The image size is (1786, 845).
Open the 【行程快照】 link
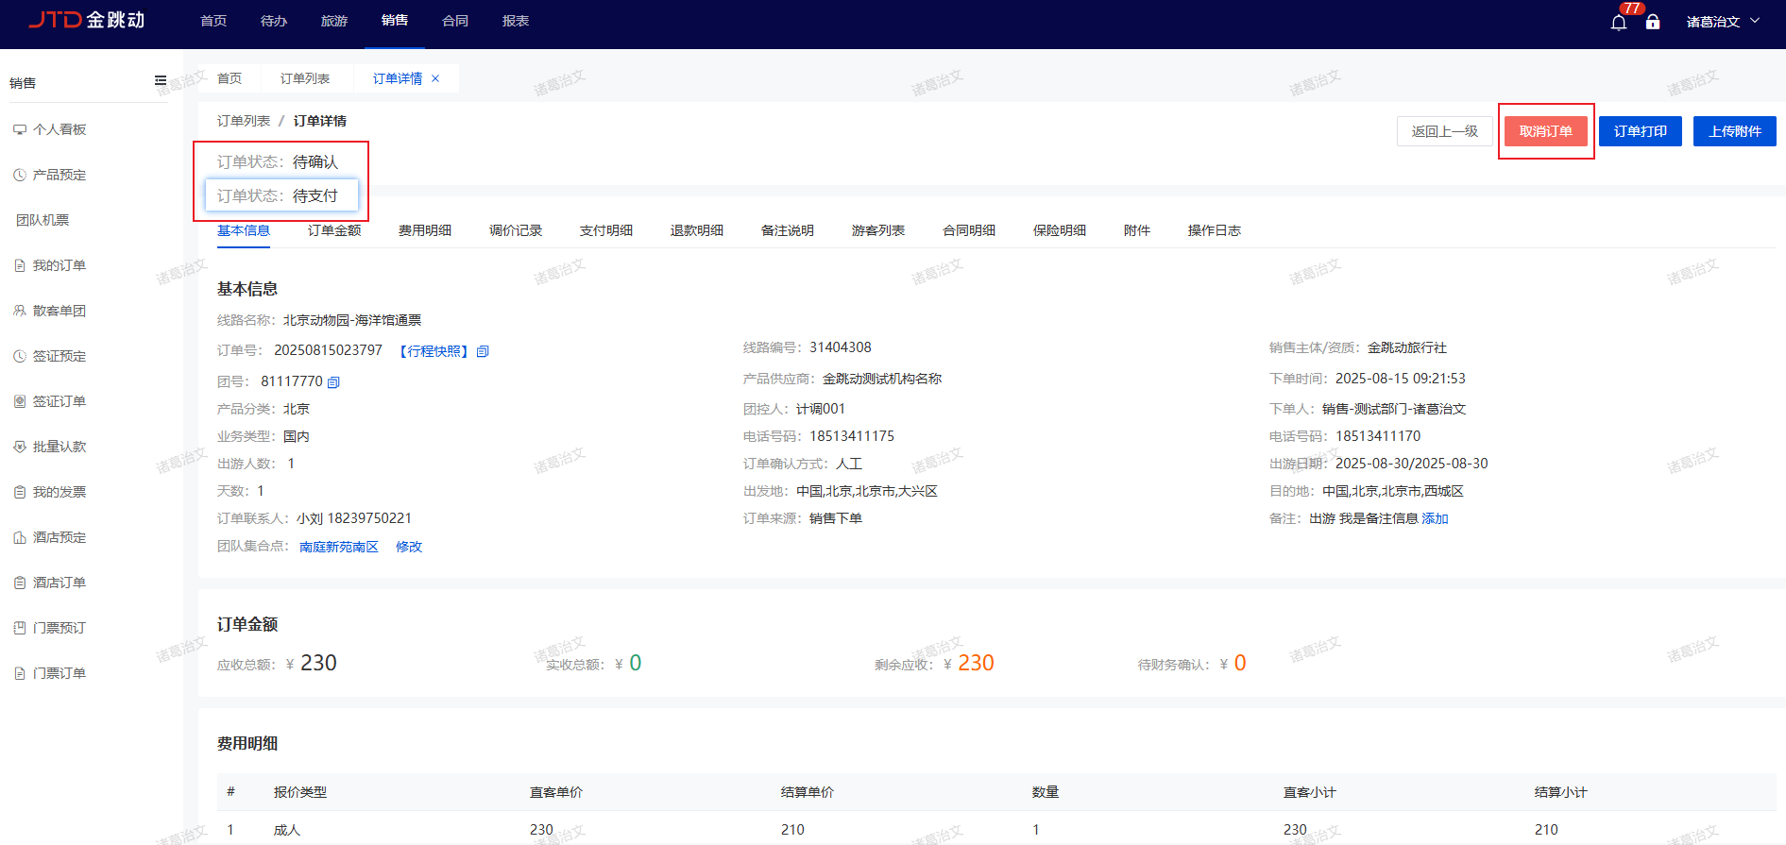point(434,351)
